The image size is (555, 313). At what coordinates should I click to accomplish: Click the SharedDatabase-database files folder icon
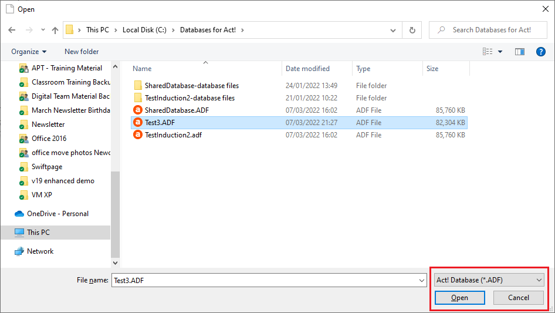click(138, 85)
